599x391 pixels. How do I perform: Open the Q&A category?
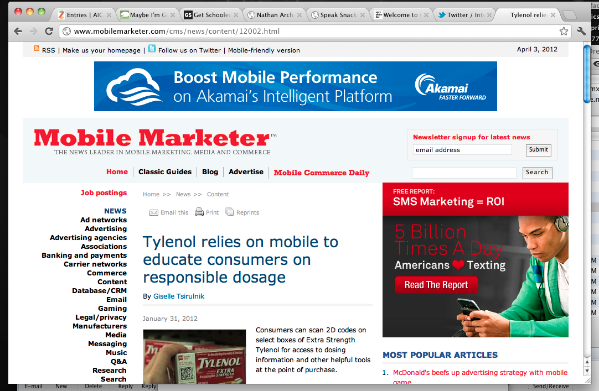point(119,362)
